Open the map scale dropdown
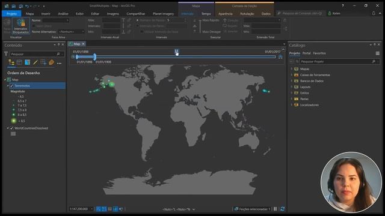This screenshot has height=216, width=385. coord(92,209)
